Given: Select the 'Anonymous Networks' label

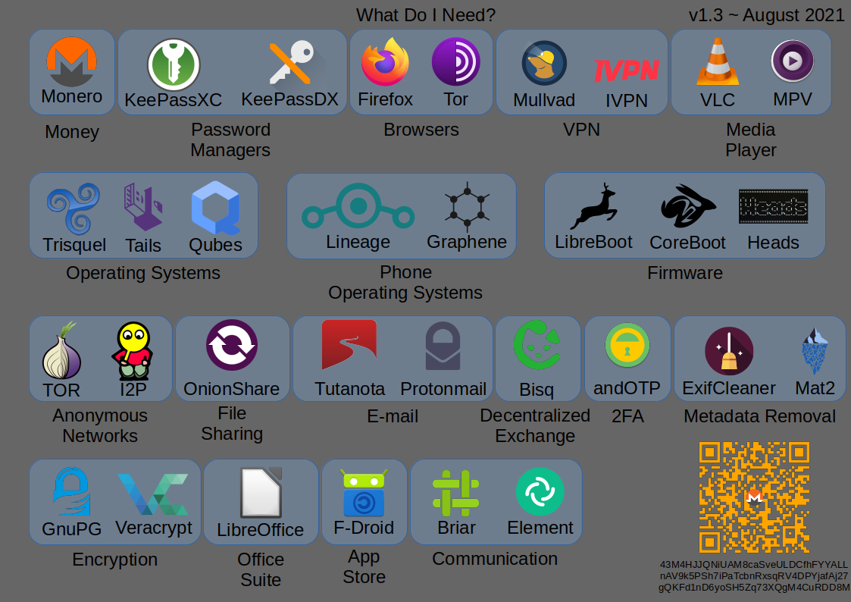Looking at the screenshot, I should [x=100, y=425].
